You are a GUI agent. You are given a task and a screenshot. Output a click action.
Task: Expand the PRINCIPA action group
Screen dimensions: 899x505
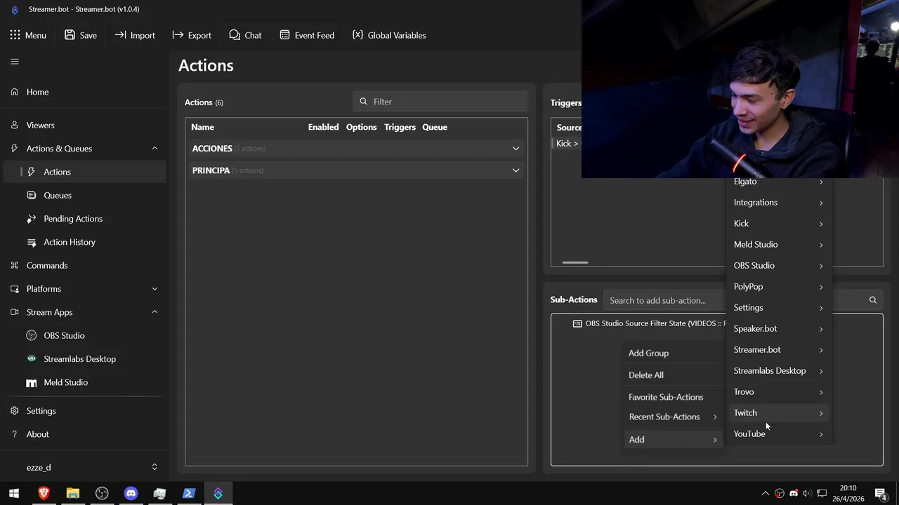pos(516,170)
